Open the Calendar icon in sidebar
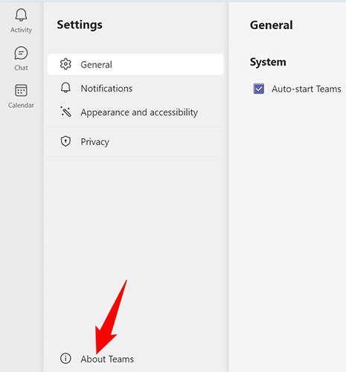This screenshot has height=372, width=346. (21, 90)
